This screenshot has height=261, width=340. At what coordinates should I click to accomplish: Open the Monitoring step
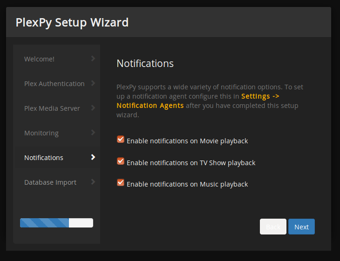tap(57, 133)
